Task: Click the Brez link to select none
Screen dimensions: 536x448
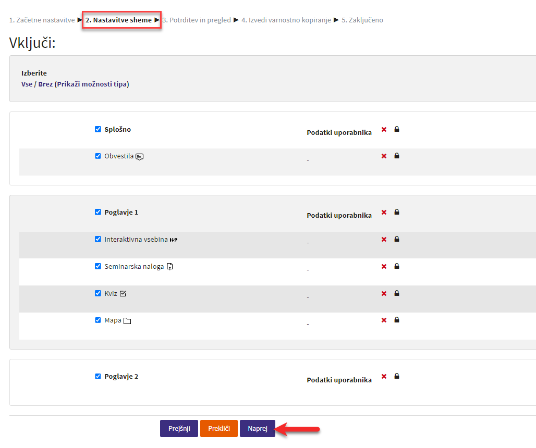Action: point(45,84)
